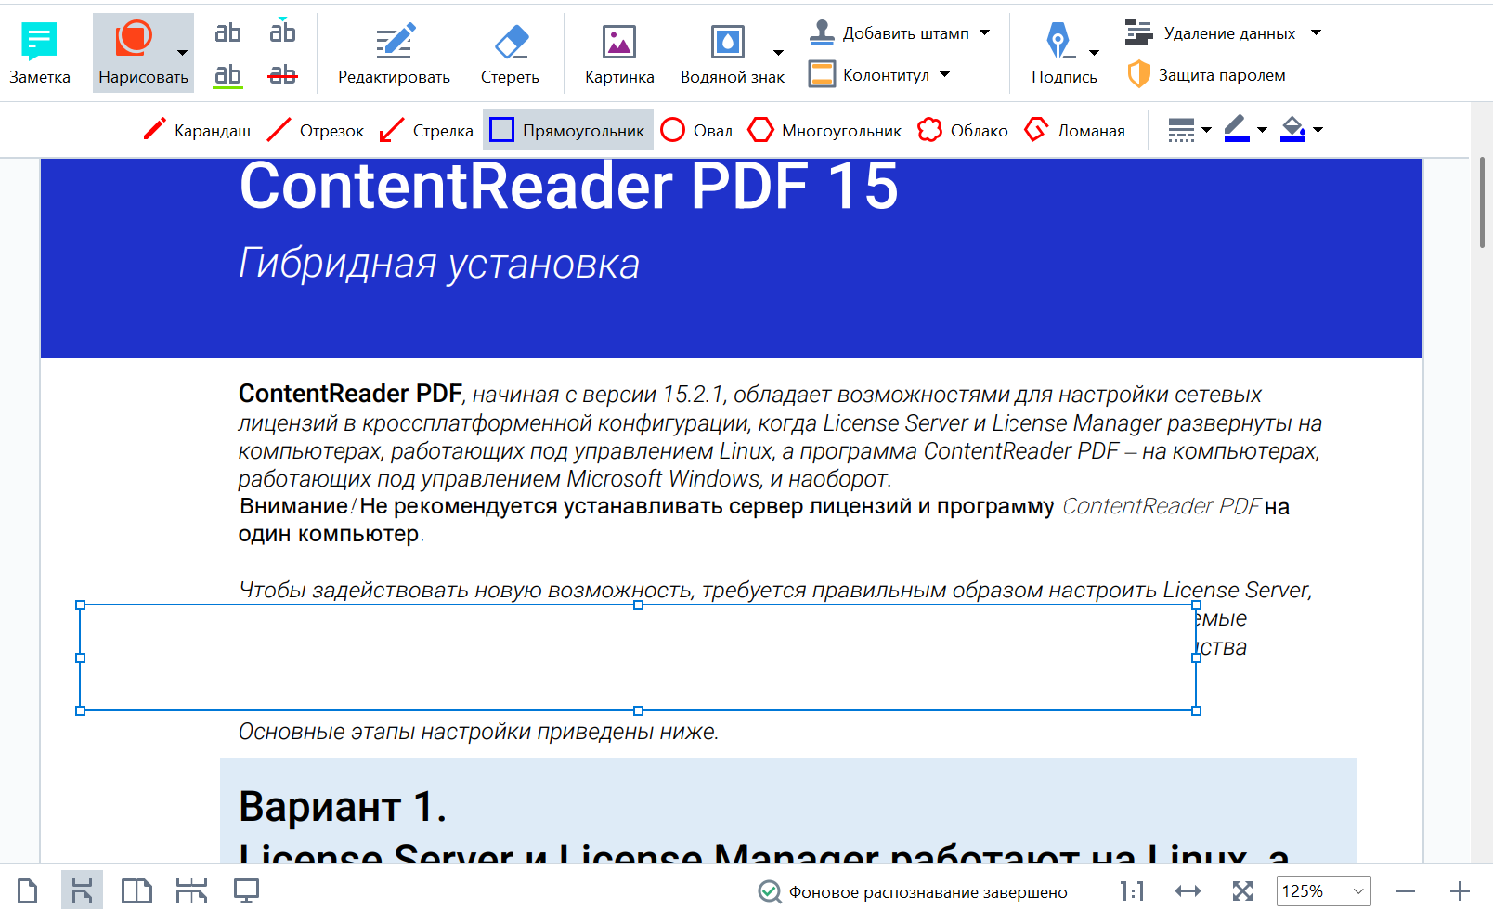
Task: Toggle the Прямоугольник rectangle tool
Action: (567, 130)
